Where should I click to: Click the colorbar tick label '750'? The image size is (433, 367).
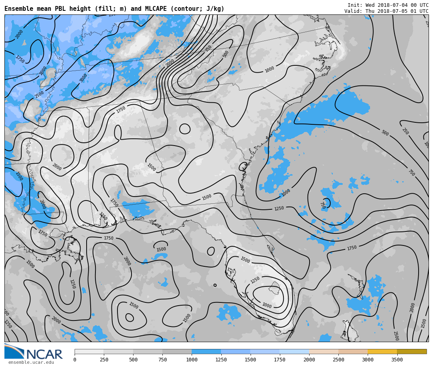[162, 359]
